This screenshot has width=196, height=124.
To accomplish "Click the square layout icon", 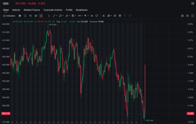I will click(25, 16).
